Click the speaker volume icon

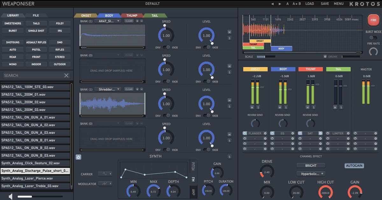(11, 197)
